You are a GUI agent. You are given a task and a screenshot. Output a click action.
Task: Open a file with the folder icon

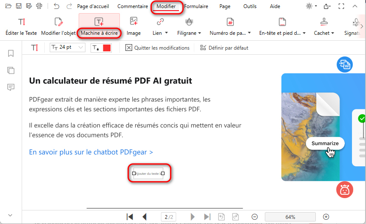click(x=9, y=6)
